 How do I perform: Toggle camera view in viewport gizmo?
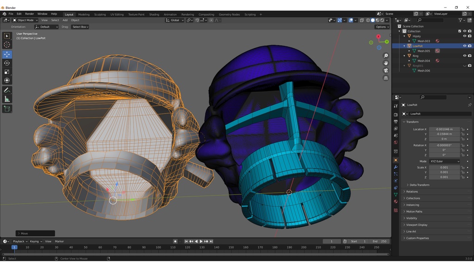[386, 71]
